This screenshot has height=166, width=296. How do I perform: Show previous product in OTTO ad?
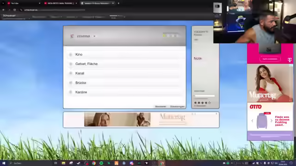click(252, 121)
